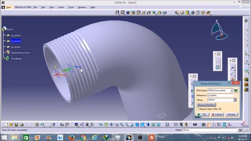Open Internet Explorer from the taskbar

click(x=95, y=137)
